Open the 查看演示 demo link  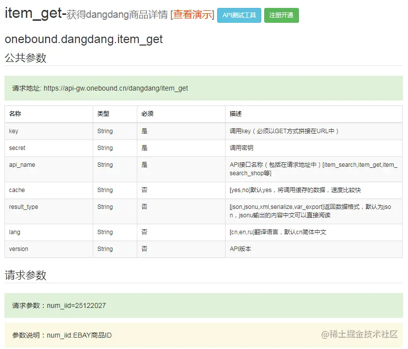tap(192, 14)
